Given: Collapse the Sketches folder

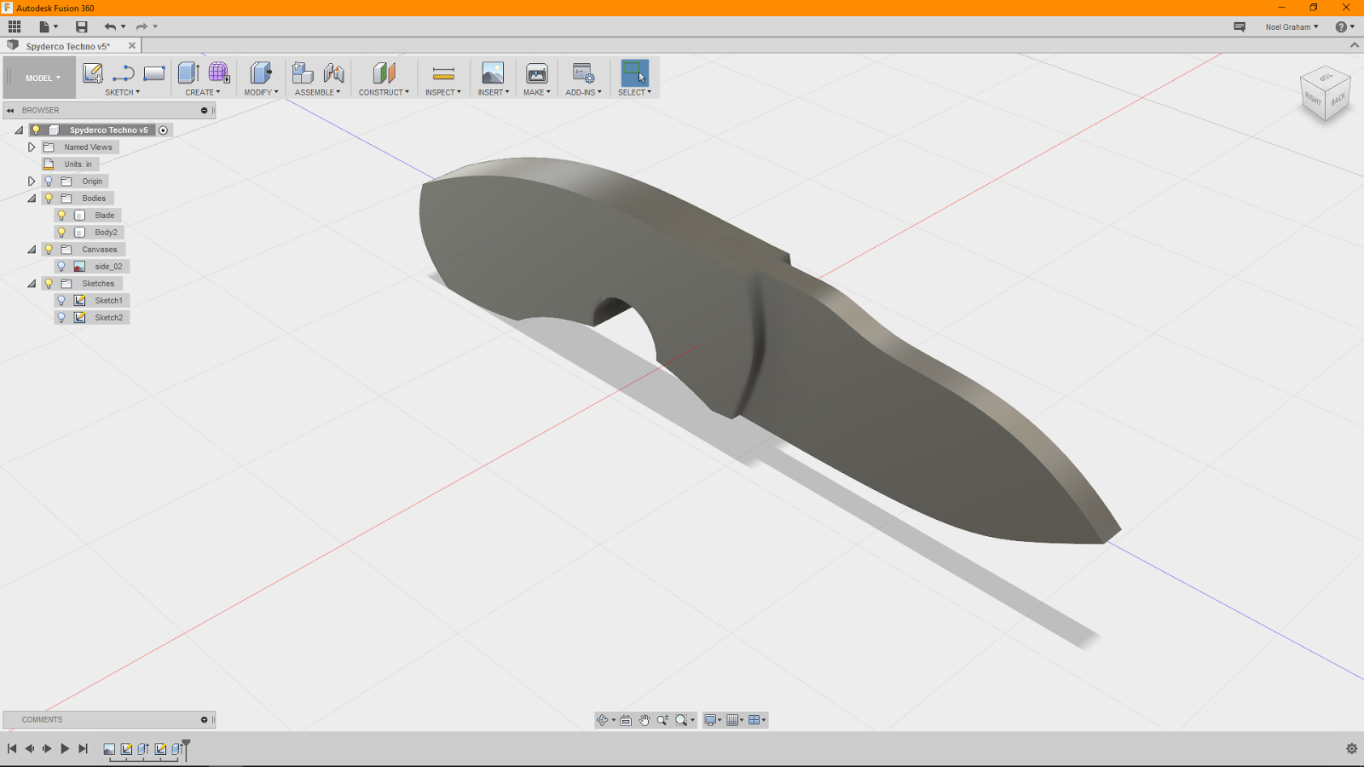Looking at the screenshot, I should (32, 284).
